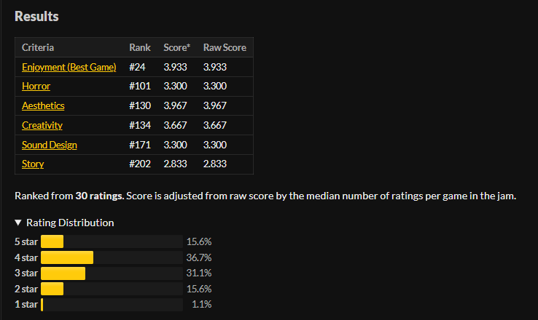Image resolution: width=538 pixels, height=320 pixels.
Task: Open the Horror criteria link
Action: click(x=36, y=86)
